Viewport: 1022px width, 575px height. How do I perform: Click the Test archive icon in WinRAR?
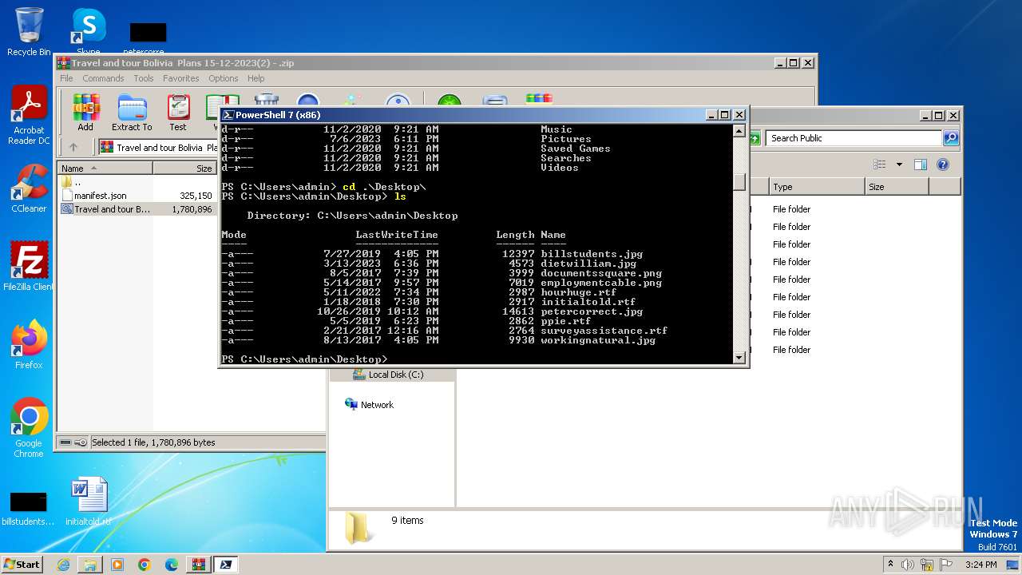point(178,113)
